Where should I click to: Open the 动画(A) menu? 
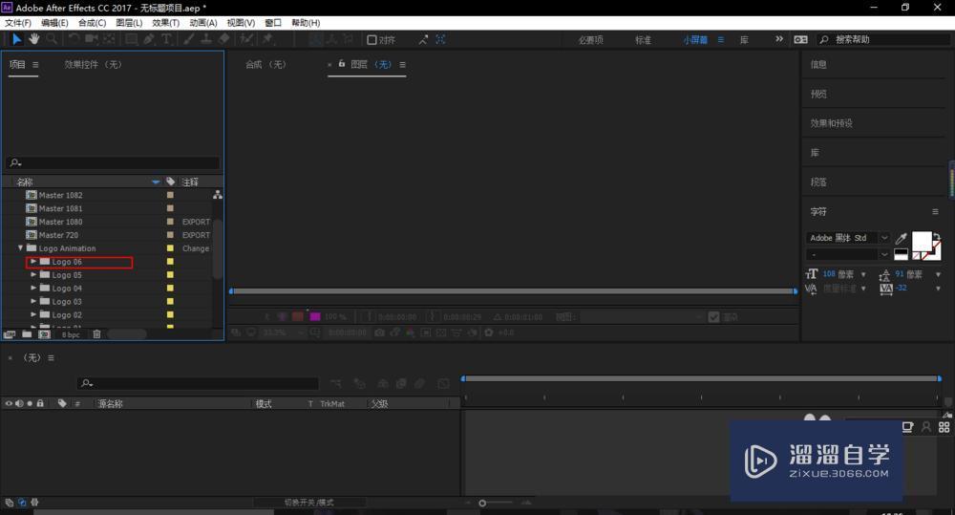point(202,23)
